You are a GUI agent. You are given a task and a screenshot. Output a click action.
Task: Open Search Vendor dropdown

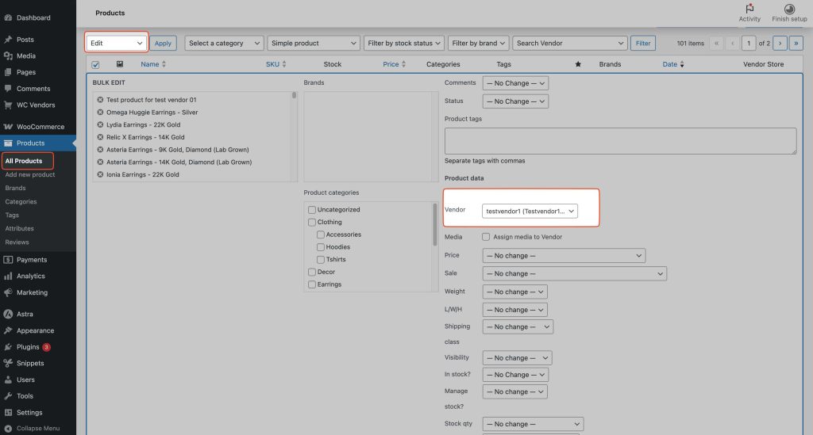pos(570,43)
